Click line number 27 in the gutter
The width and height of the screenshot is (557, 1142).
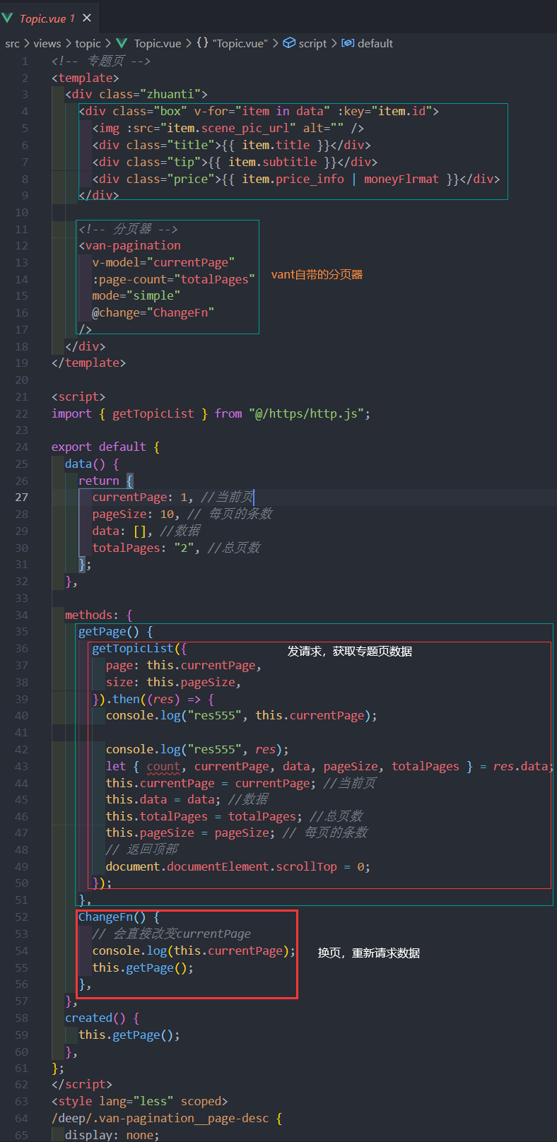point(22,498)
